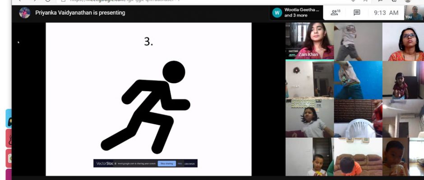This screenshot has height=180, width=424.
Task: Select the tile showing brown sofa
Action: (x=358, y=157)
